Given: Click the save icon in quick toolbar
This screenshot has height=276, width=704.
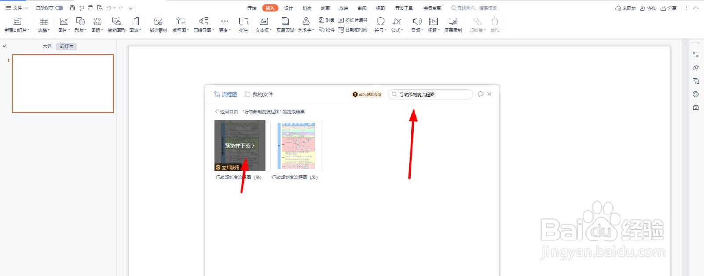Looking at the screenshot, I should click(x=72, y=8).
